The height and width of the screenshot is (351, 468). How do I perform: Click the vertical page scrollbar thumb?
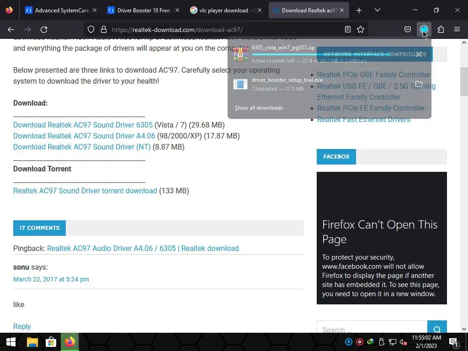pos(464,81)
